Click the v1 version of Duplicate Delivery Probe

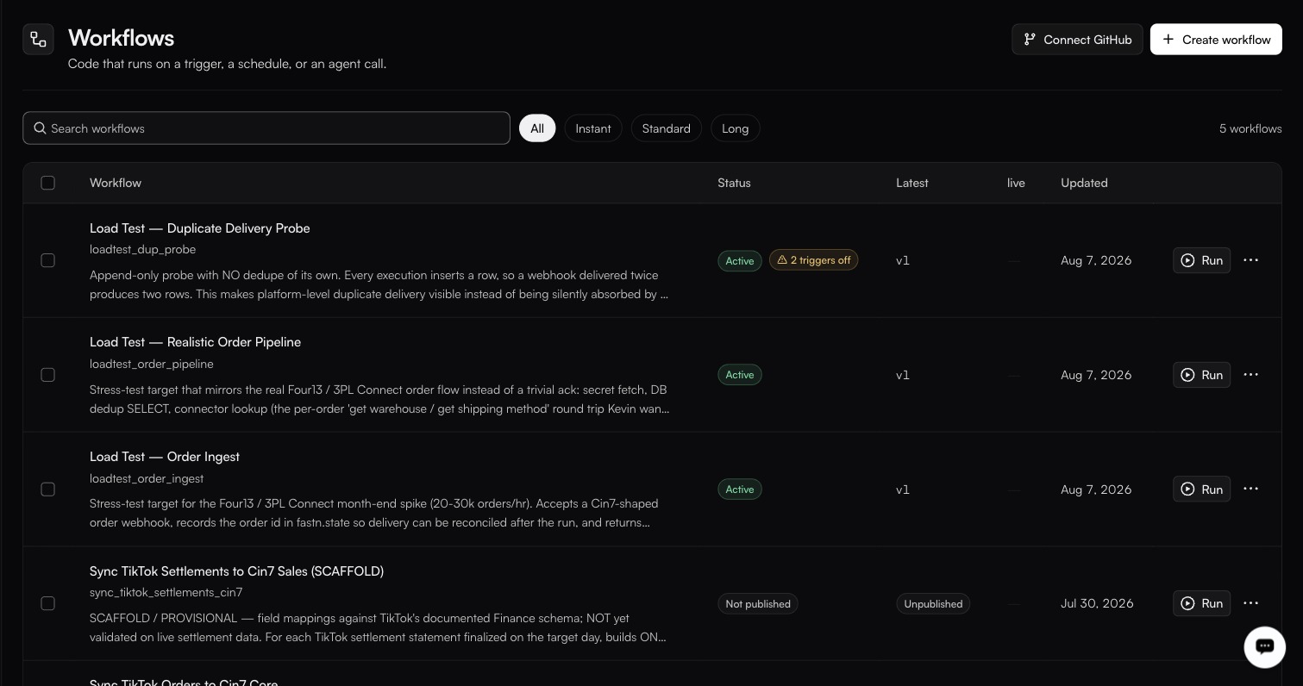903,260
